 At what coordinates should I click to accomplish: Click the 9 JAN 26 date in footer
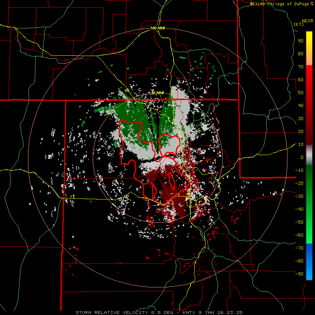pos(211,313)
